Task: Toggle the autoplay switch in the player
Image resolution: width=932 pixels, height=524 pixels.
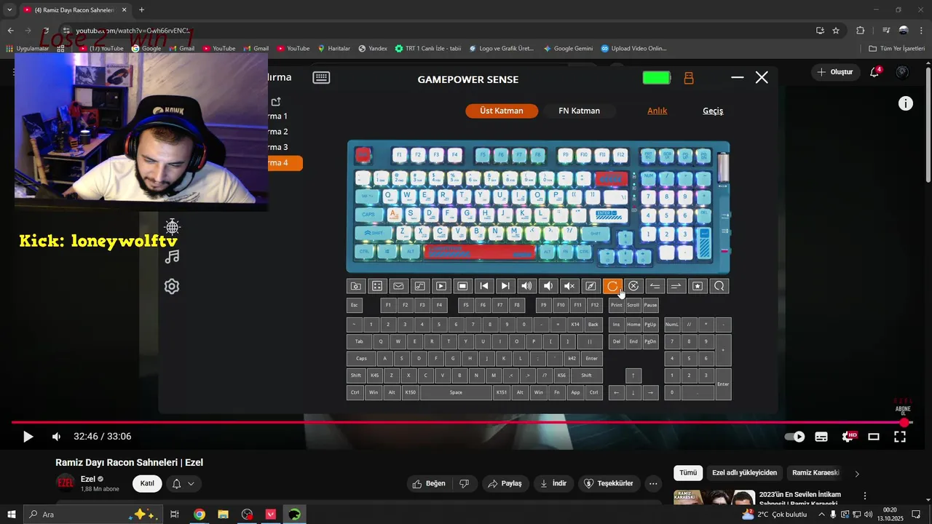Action: (794, 437)
